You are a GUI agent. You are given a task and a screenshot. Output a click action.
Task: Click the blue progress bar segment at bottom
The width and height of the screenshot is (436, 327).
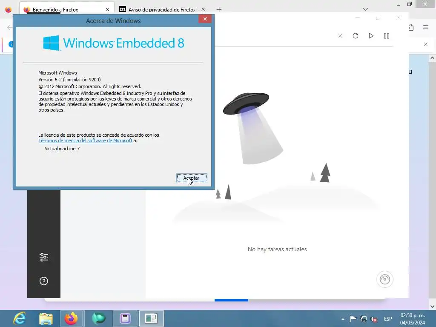(x=231, y=300)
